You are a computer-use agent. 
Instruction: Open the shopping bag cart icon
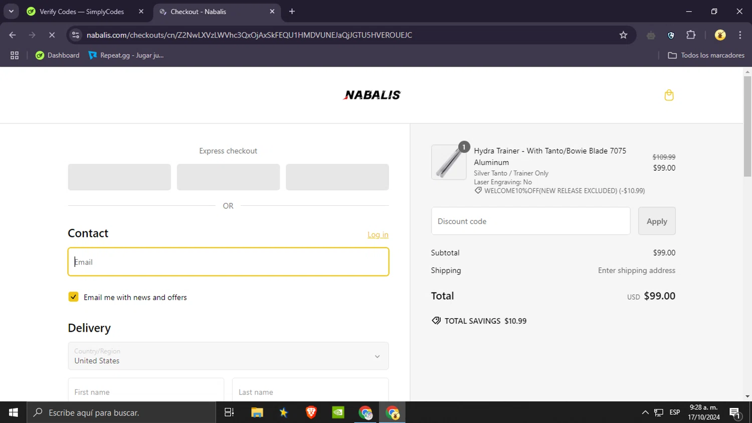pos(669,95)
